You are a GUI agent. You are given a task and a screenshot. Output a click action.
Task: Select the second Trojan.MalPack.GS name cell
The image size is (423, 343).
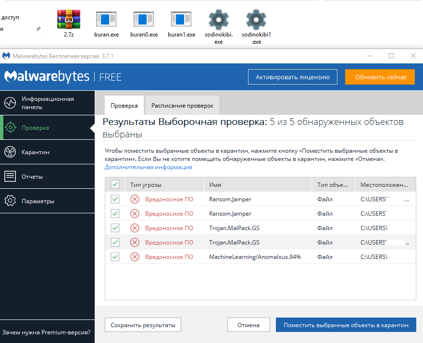tap(234, 242)
